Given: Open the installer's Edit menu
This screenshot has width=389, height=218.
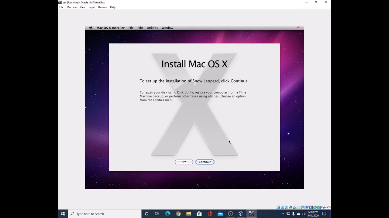Looking at the screenshot, I should 140,28.
